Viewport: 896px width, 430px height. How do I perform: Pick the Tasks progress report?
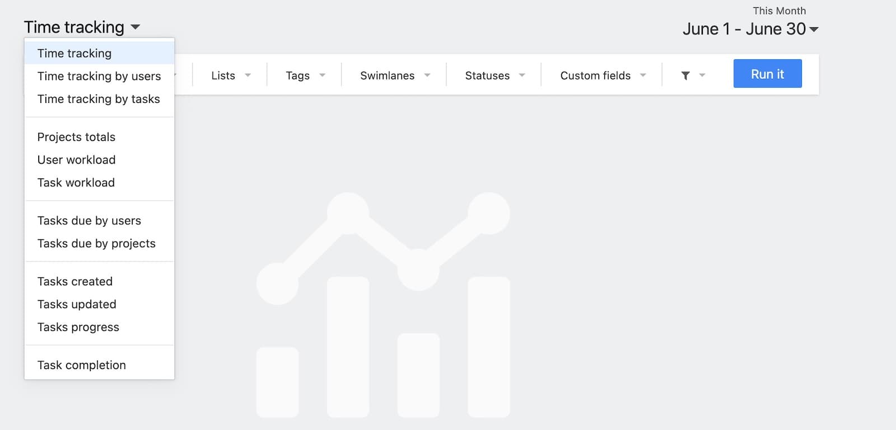[100, 328]
